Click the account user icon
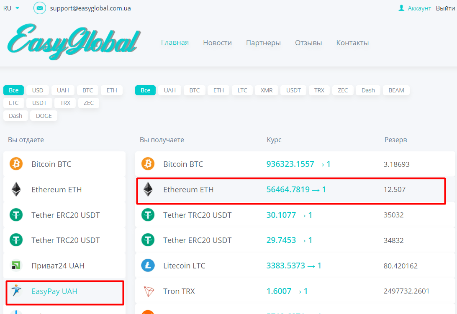 point(402,8)
